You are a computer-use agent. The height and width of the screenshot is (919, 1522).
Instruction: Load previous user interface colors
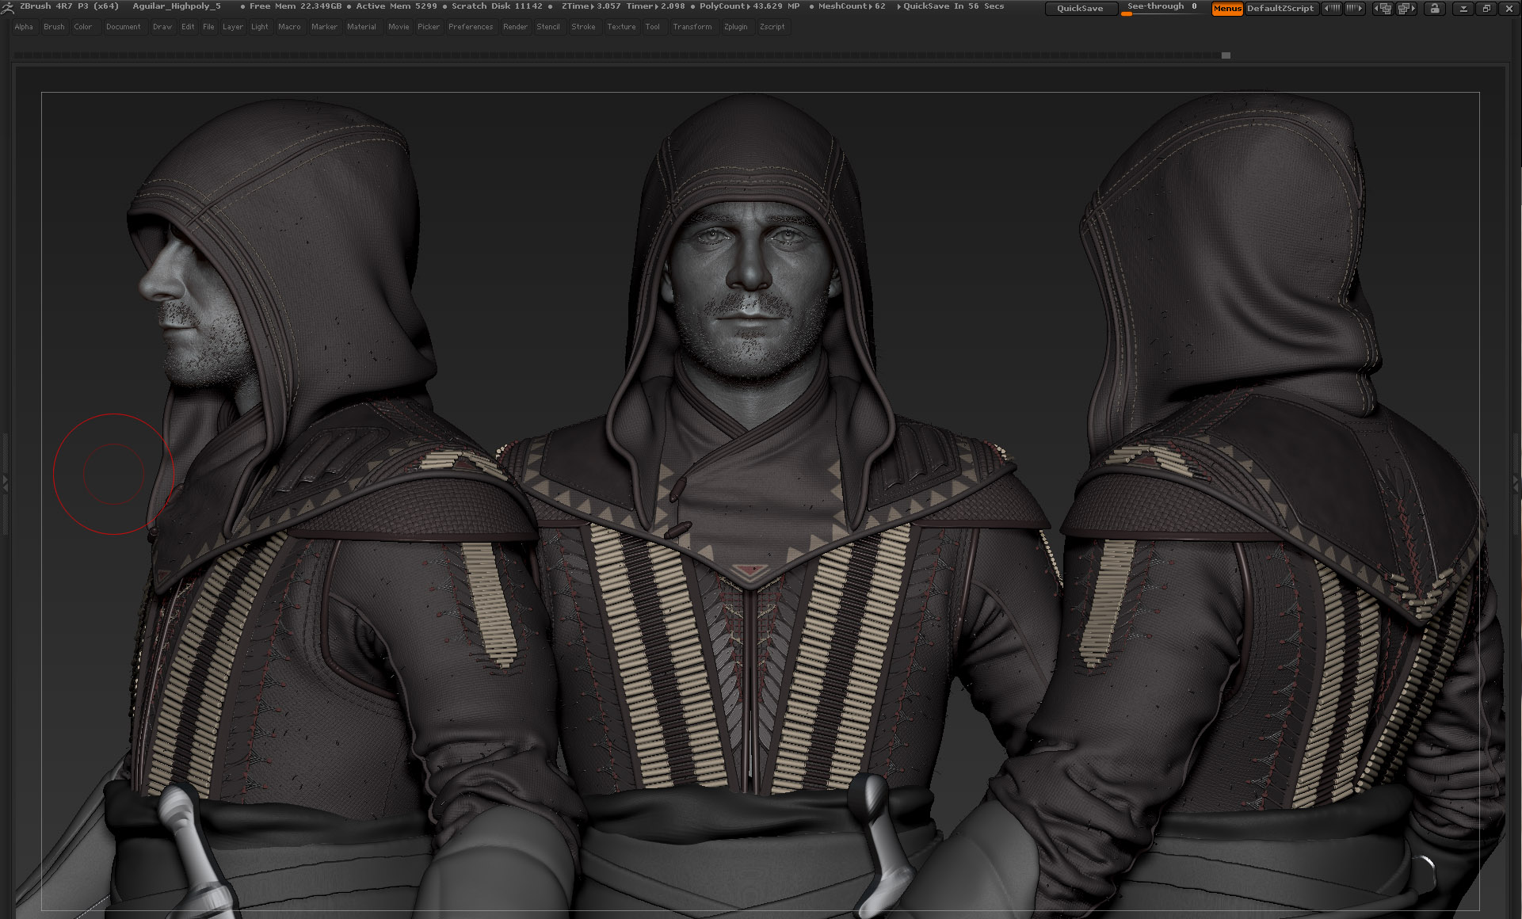(x=1332, y=8)
